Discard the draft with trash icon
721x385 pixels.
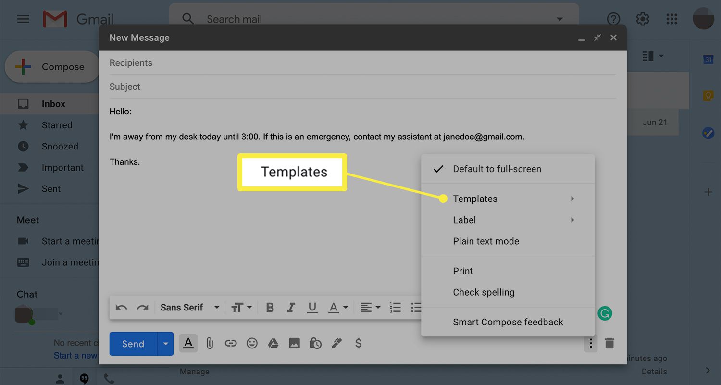(609, 343)
